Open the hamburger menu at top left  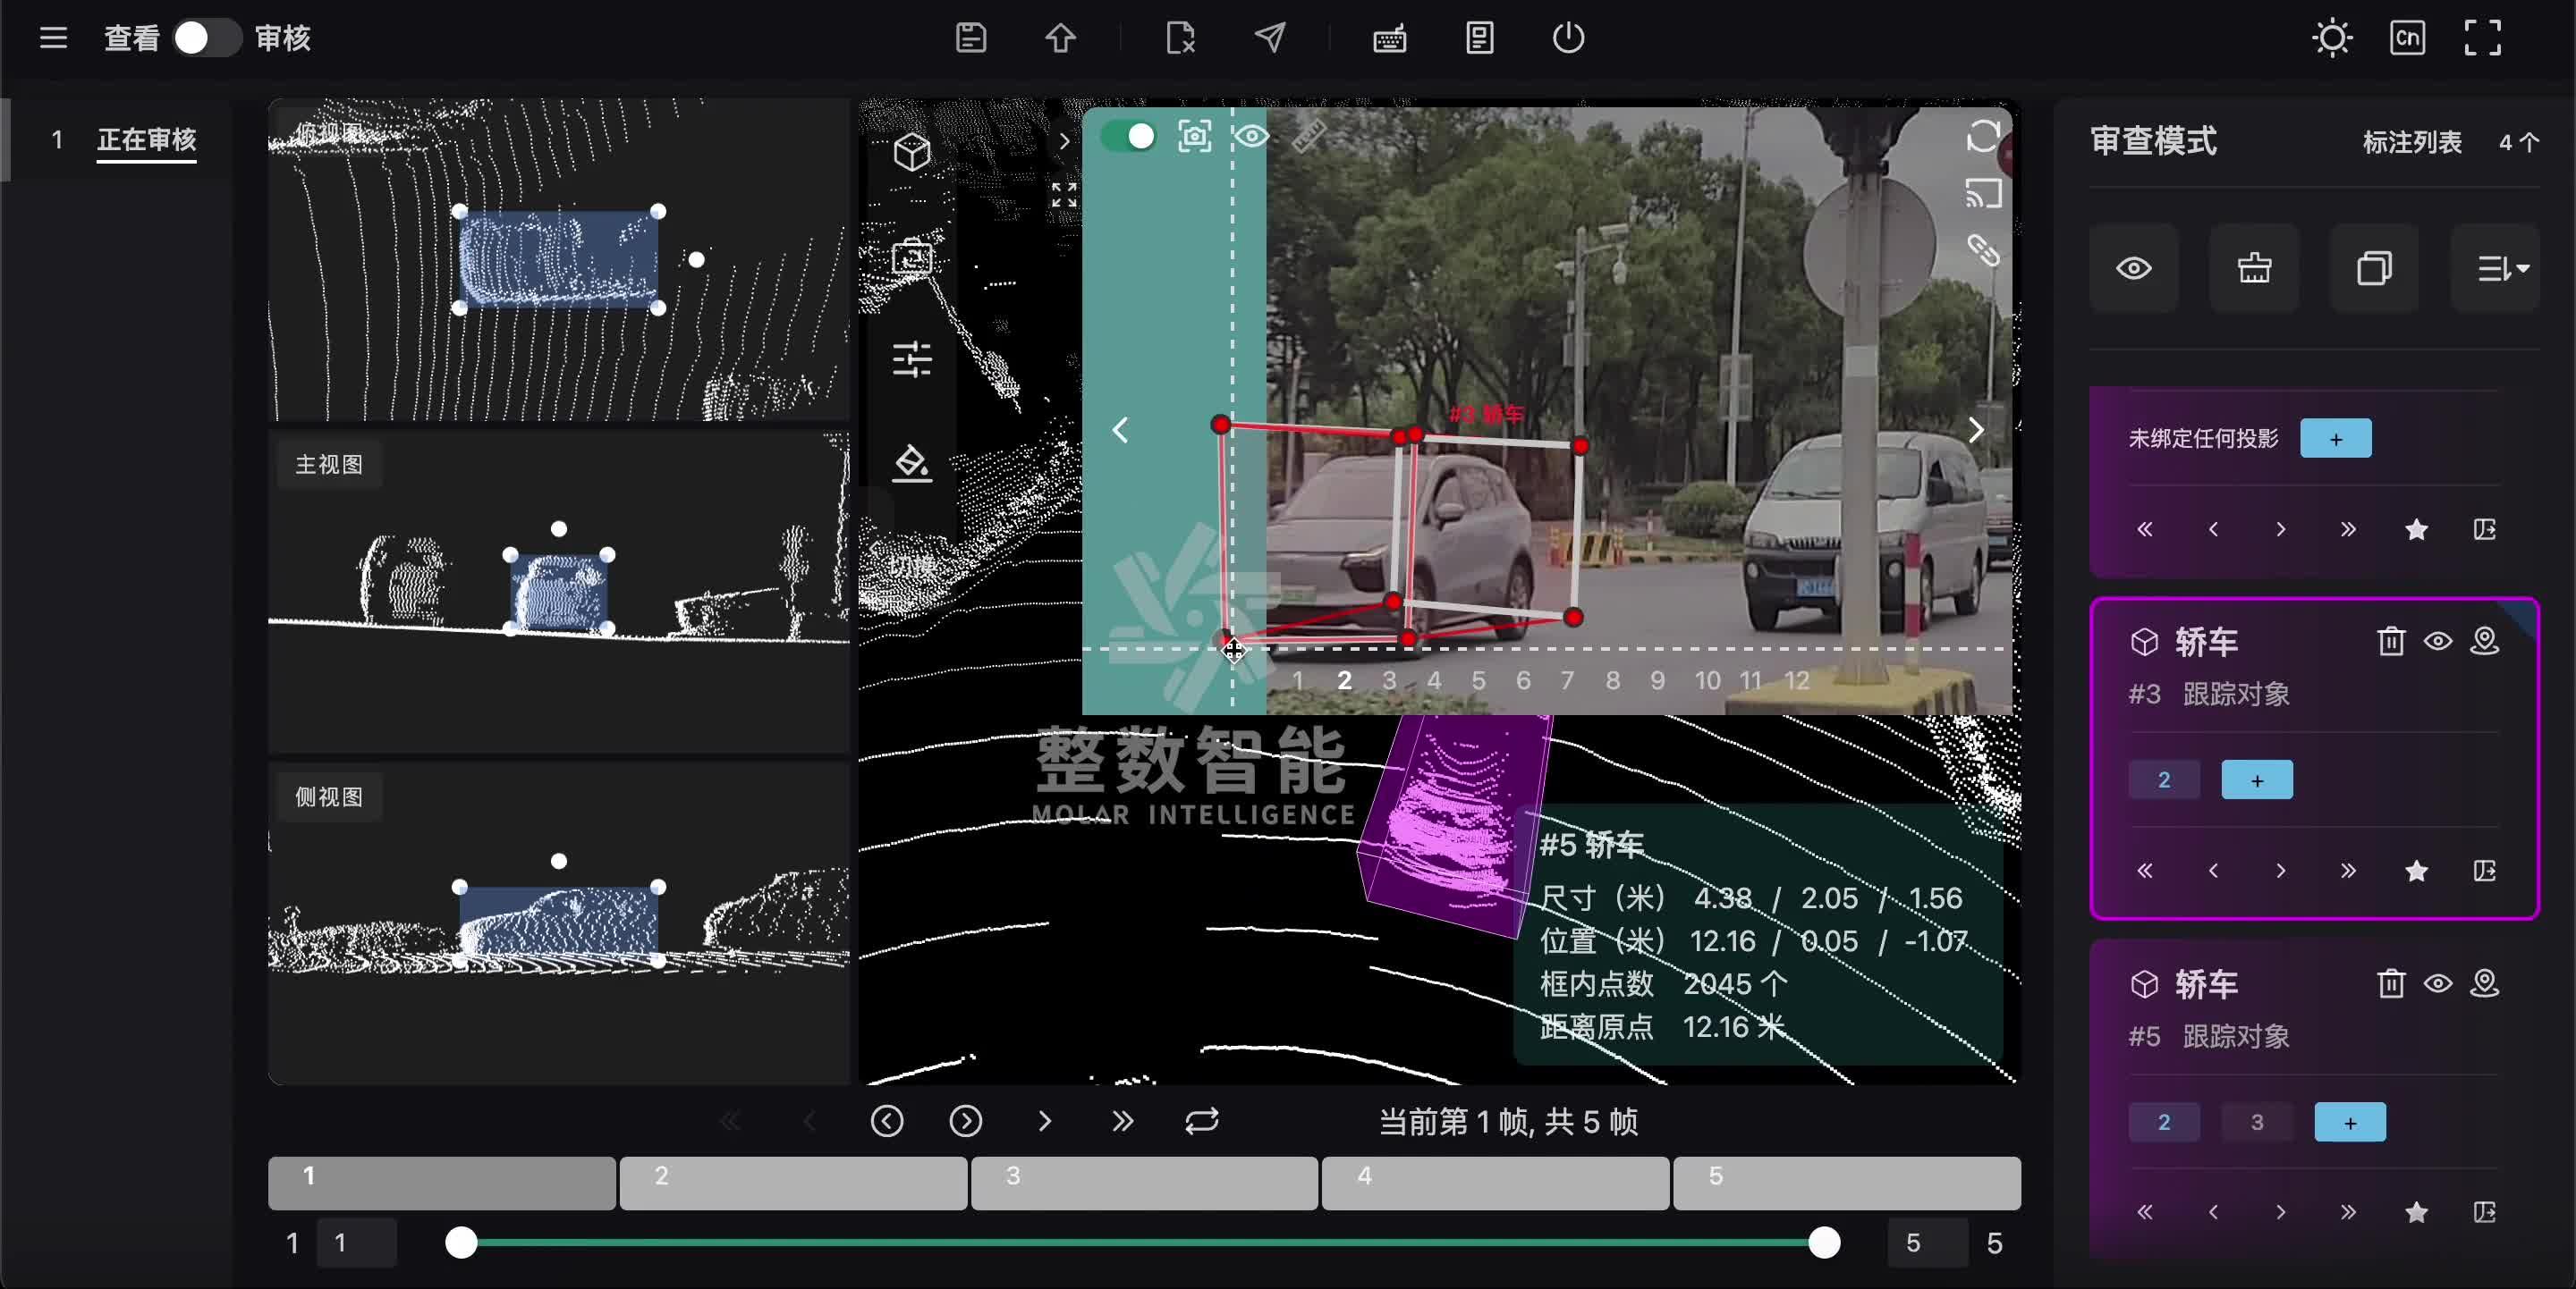[52, 38]
